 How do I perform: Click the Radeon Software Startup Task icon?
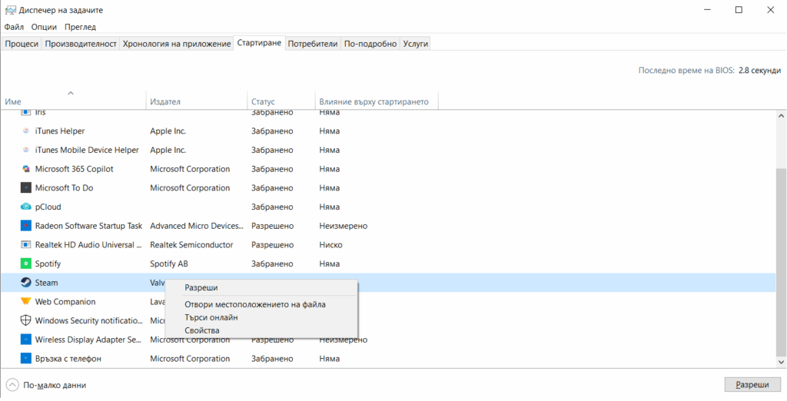click(25, 226)
